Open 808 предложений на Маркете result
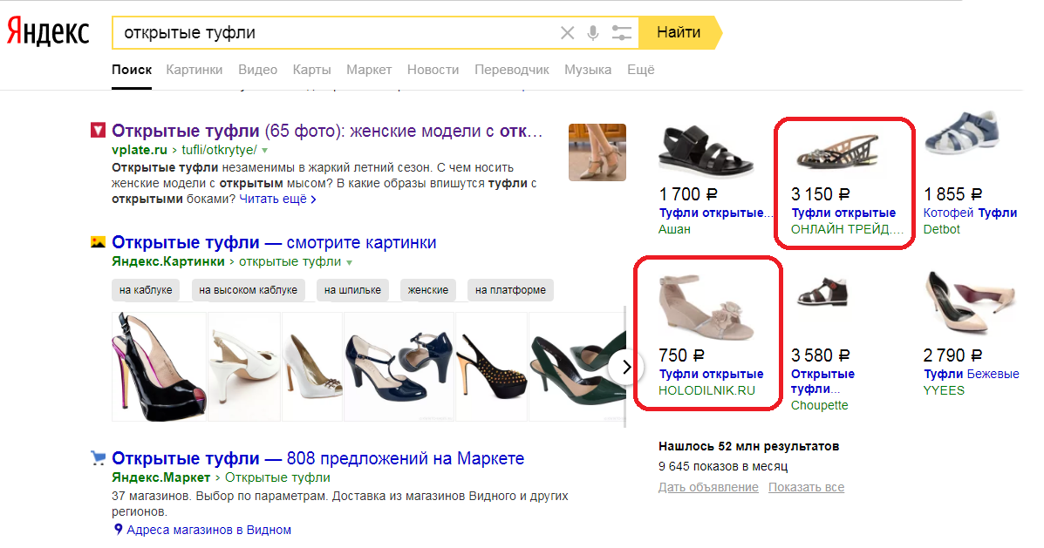Viewport: 1044px width, 548px height. pos(317,458)
